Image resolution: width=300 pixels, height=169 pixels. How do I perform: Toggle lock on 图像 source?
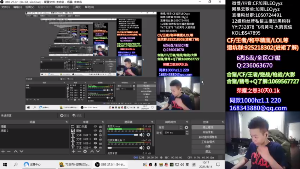point(100,131)
